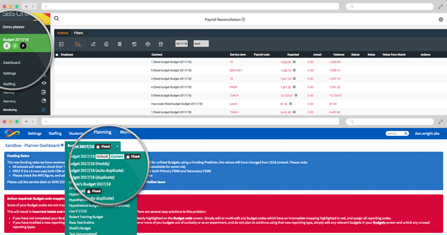Click the copy-sheet icon left of printer
447x235 pixels.
(134, 44)
